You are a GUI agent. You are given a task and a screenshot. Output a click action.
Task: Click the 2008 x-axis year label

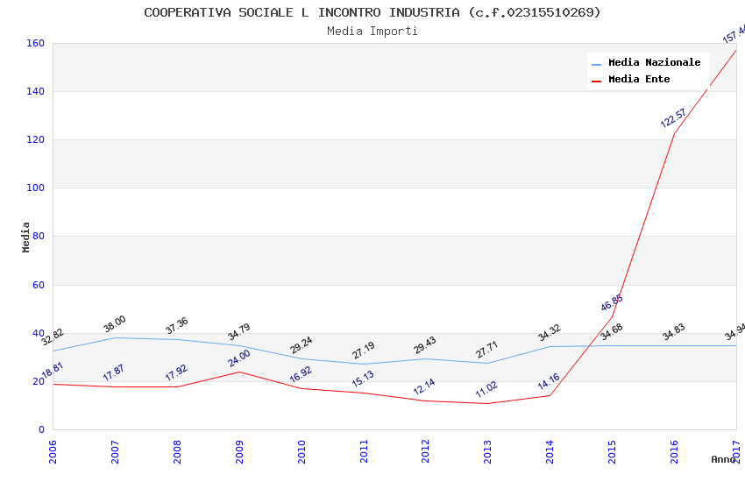click(177, 451)
